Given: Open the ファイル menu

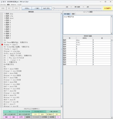Looking at the screenshot, I should [3, 5].
